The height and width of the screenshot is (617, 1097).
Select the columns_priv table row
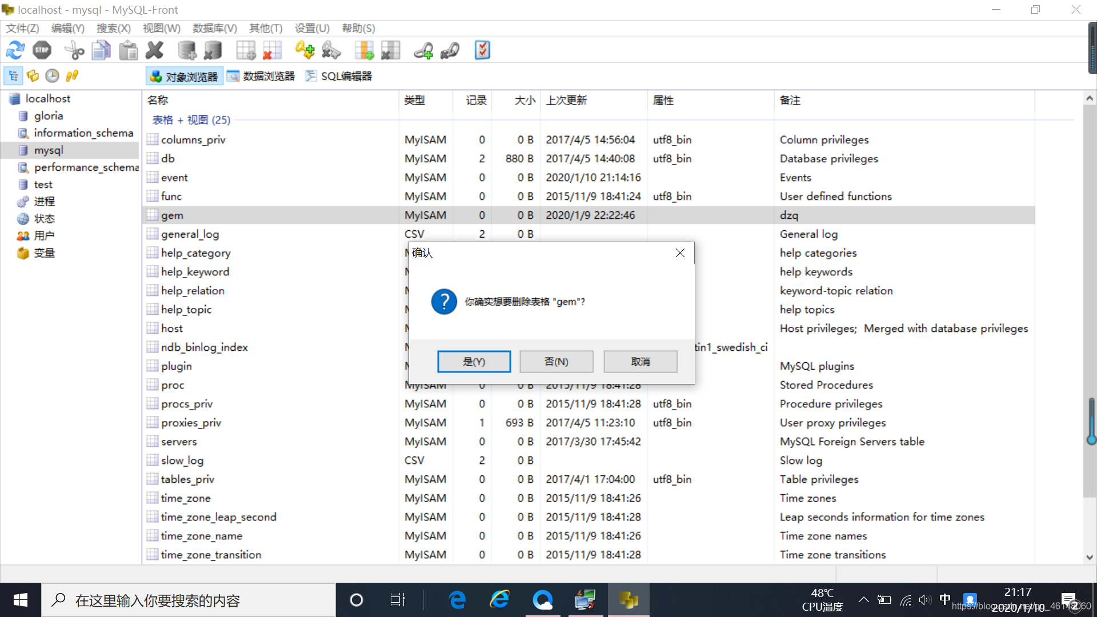click(x=588, y=139)
